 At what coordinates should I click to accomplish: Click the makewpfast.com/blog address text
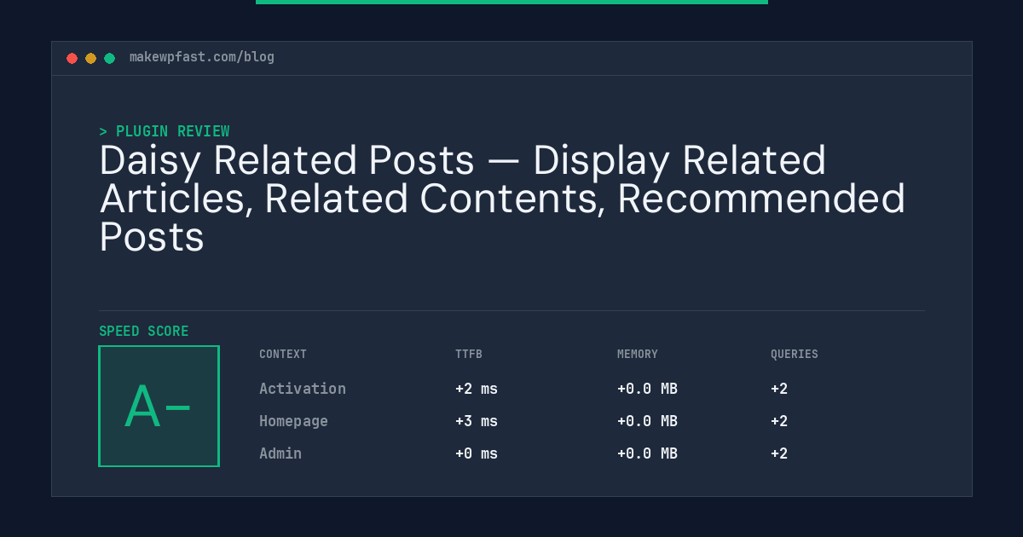[202, 57]
